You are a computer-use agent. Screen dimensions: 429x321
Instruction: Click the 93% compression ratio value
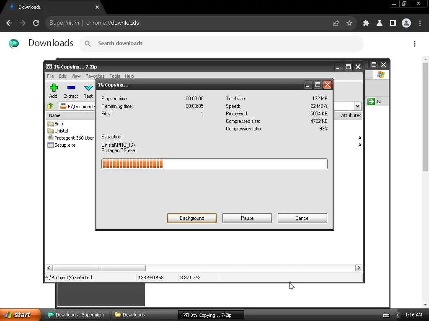click(x=323, y=129)
